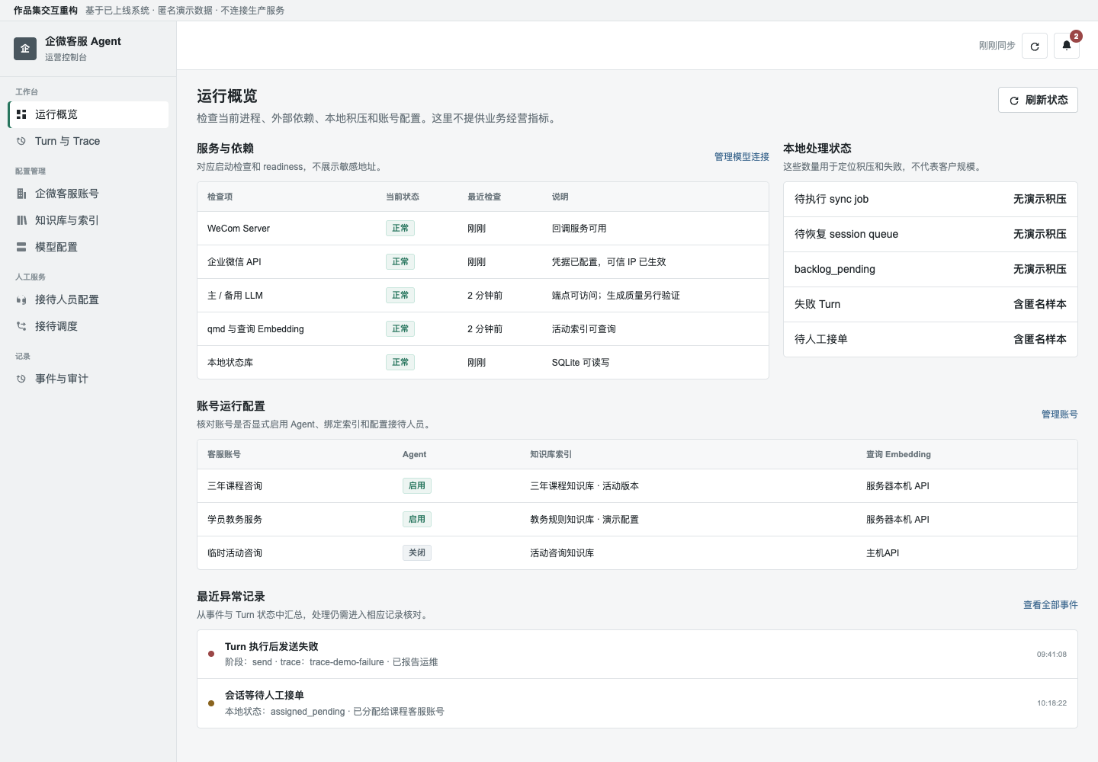This screenshot has height=762, width=1098.
Task: Click the 刷新状态 button
Action: click(1038, 100)
